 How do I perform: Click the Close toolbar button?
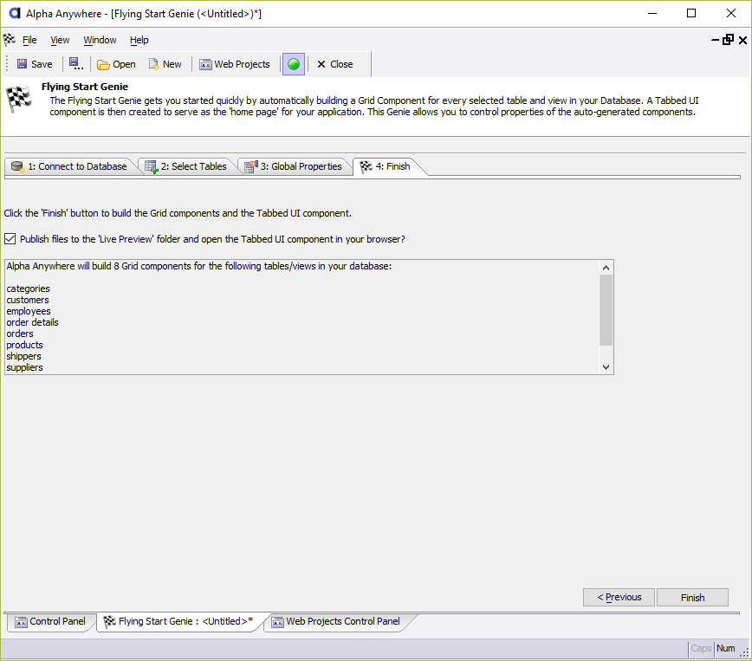click(x=334, y=64)
